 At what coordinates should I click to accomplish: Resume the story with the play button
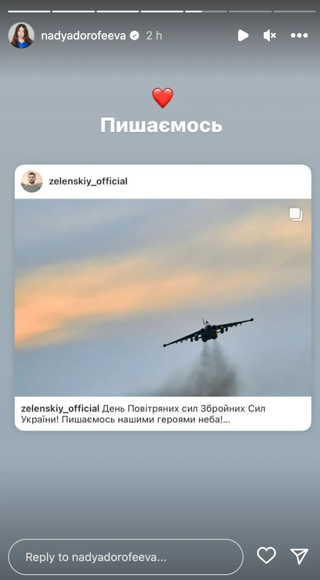coord(243,36)
